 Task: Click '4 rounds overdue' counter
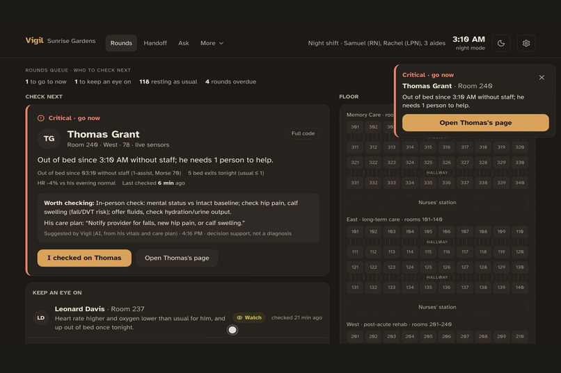click(231, 82)
